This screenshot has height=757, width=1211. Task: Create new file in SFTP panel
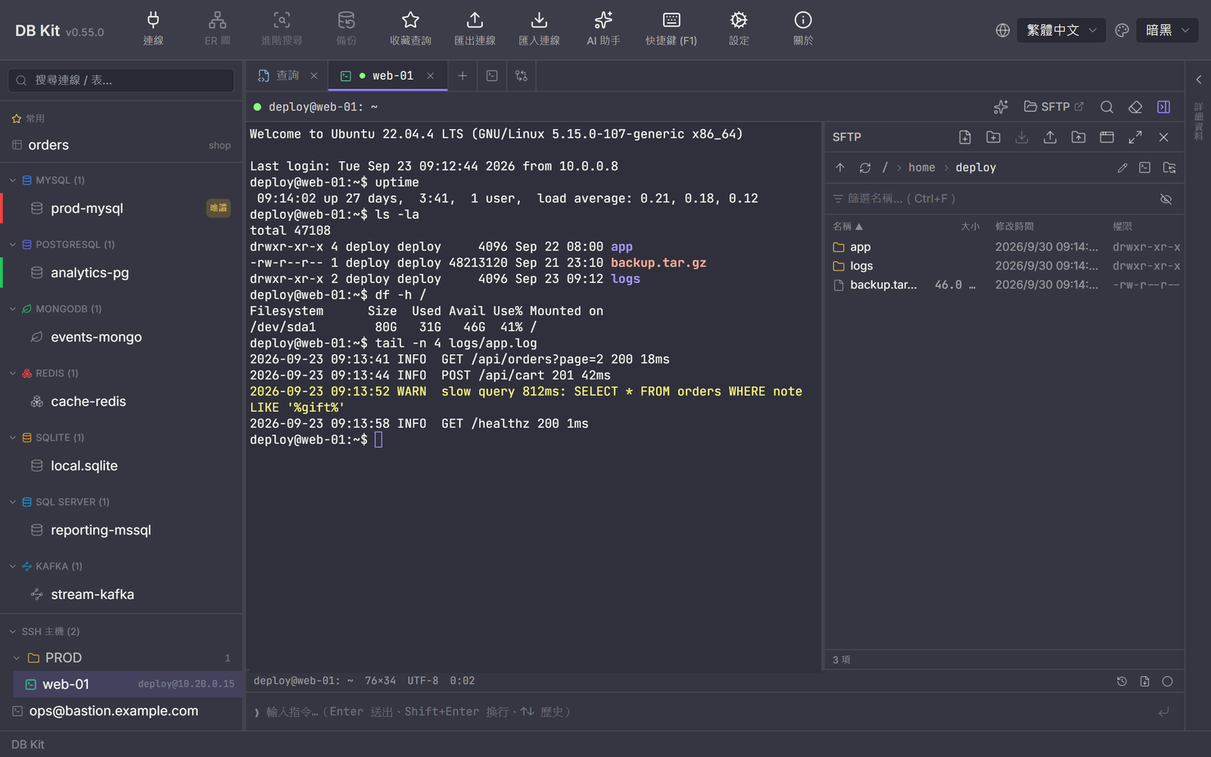[x=965, y=137]
